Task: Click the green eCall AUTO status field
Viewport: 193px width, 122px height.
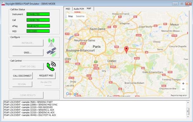Action: 38,26
